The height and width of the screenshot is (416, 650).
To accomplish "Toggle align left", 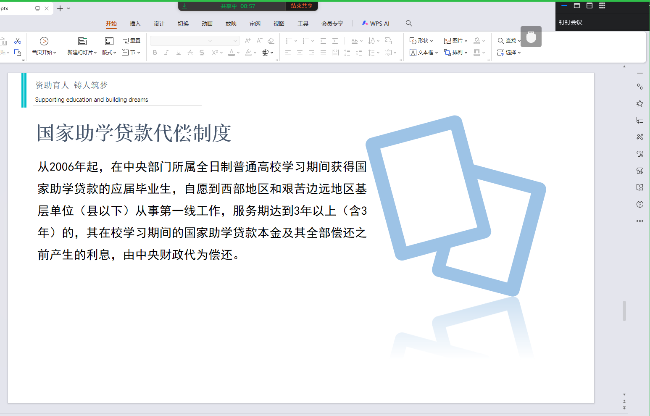I will pyautogui.click(x=288, y=53).
